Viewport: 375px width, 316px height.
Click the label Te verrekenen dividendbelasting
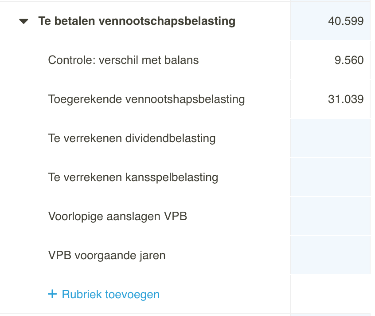pos(132,138)
